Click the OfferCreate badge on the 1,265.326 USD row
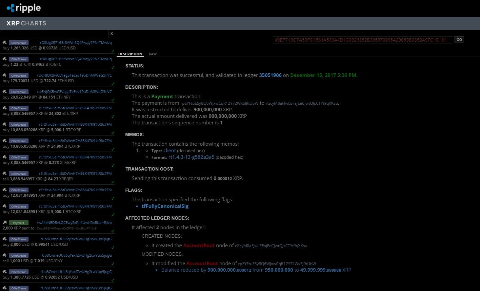 (19, 43)
